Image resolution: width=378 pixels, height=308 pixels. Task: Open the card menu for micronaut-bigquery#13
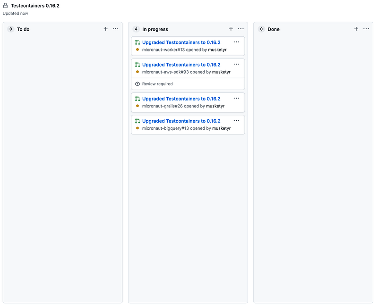click(x=237, y=121)
